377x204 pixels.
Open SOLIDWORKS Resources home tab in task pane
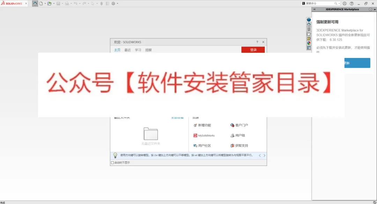309,24
